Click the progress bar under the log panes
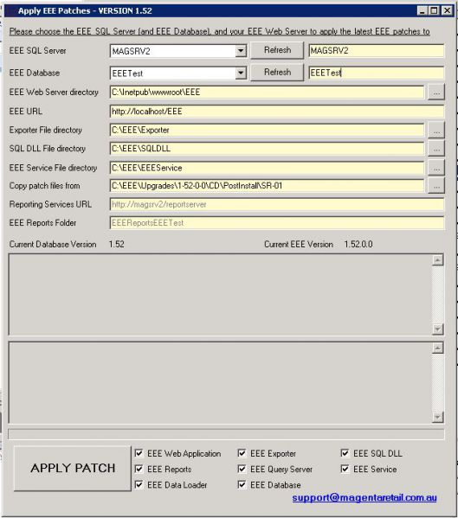Screen dimensions: 458x518 (x=226, y=434)
